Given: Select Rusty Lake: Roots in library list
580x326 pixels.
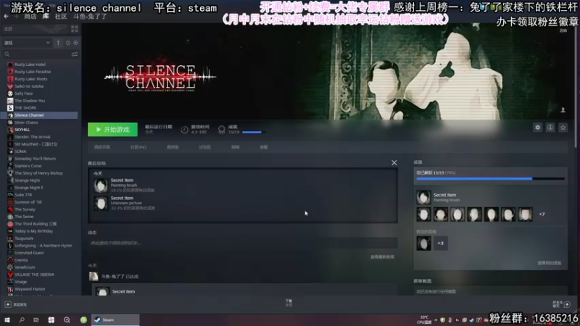Looking at the screenshot, I should [30, 79].
